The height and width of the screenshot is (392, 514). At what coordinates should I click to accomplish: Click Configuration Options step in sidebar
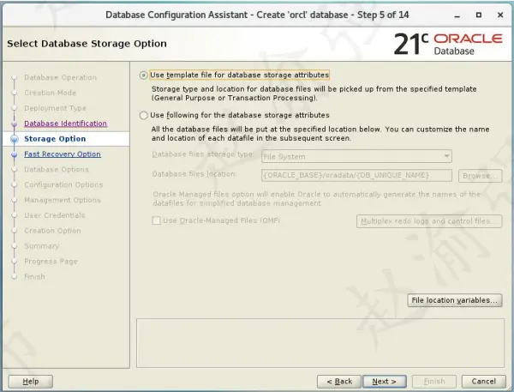(63, 184)
